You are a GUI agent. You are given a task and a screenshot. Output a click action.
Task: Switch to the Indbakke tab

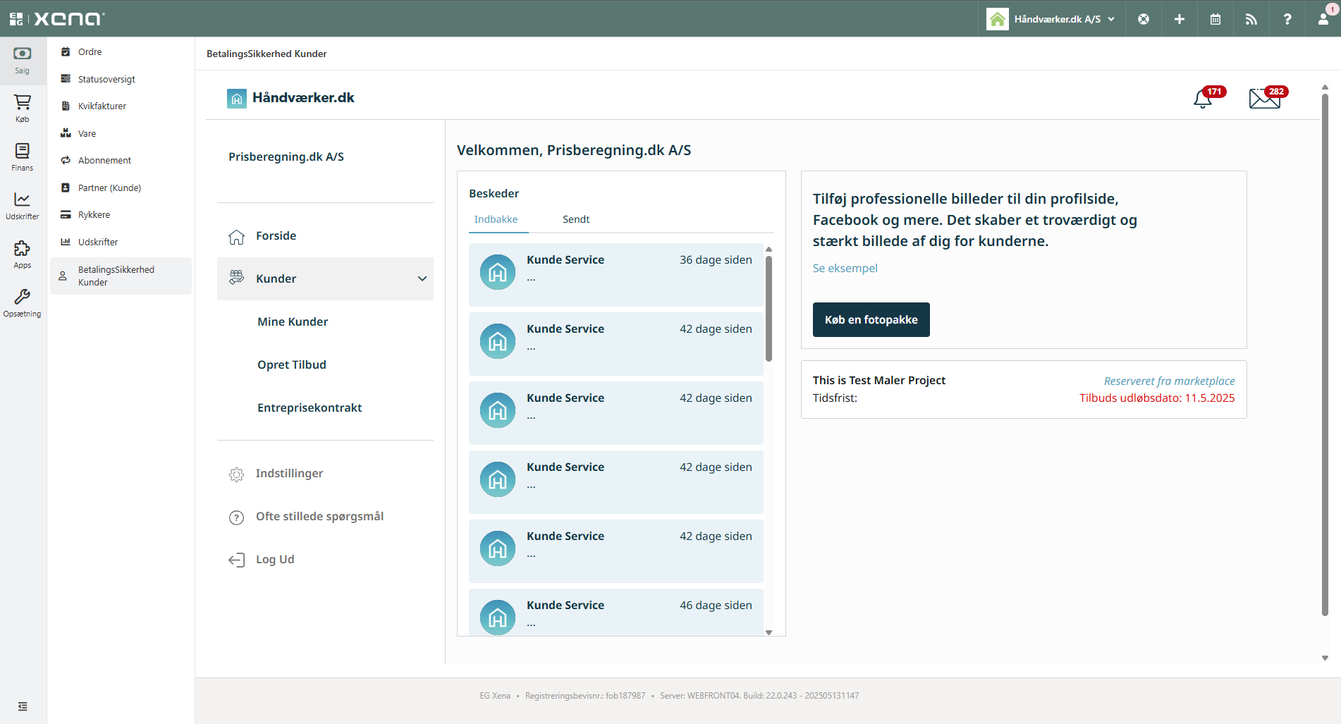(x=496, y=219)
